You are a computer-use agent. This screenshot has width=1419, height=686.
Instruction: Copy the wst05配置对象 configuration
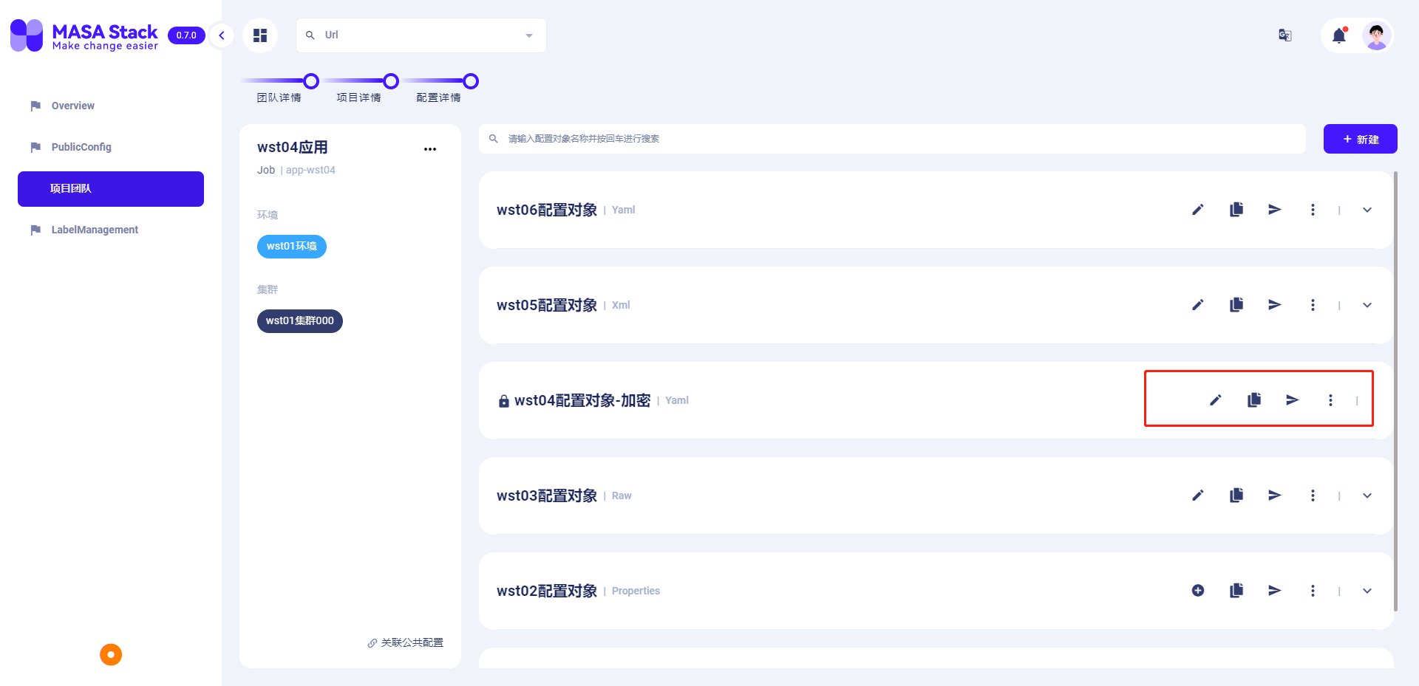1236,304
